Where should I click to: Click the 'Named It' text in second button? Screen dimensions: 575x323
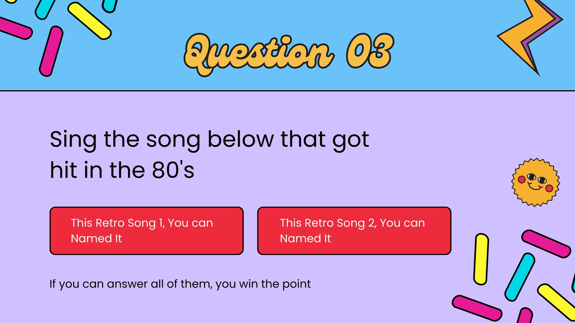point(305,238)
